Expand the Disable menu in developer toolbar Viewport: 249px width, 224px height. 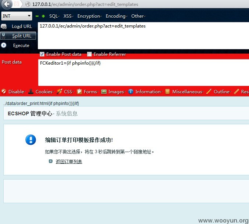[17, 91]
